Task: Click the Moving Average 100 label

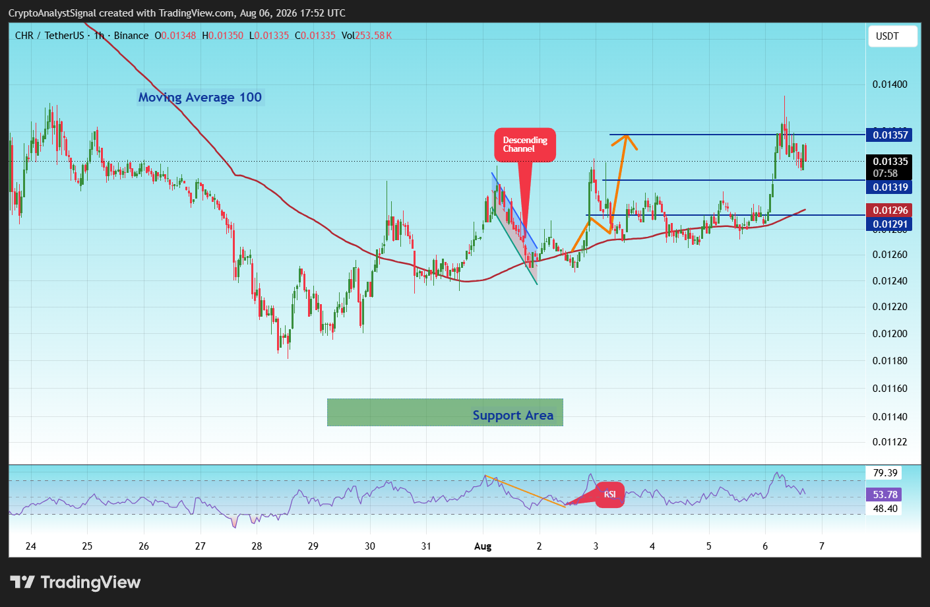Action: [x=200, y=97]
